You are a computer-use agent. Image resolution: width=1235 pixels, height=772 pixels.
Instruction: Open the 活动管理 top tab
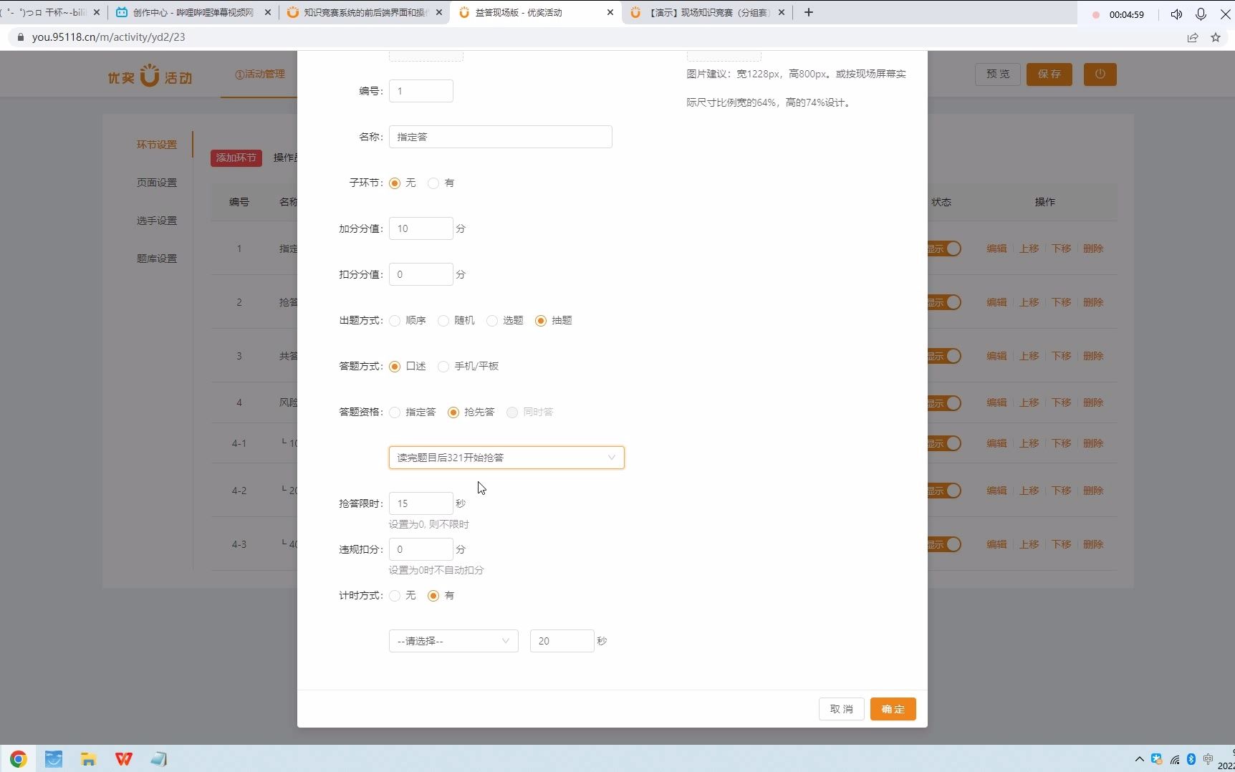[x=260, y=74]
